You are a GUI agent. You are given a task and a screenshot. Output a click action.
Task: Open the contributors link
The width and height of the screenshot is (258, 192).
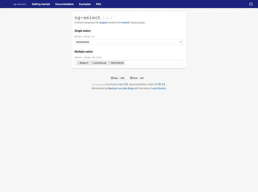pos(159,88)
